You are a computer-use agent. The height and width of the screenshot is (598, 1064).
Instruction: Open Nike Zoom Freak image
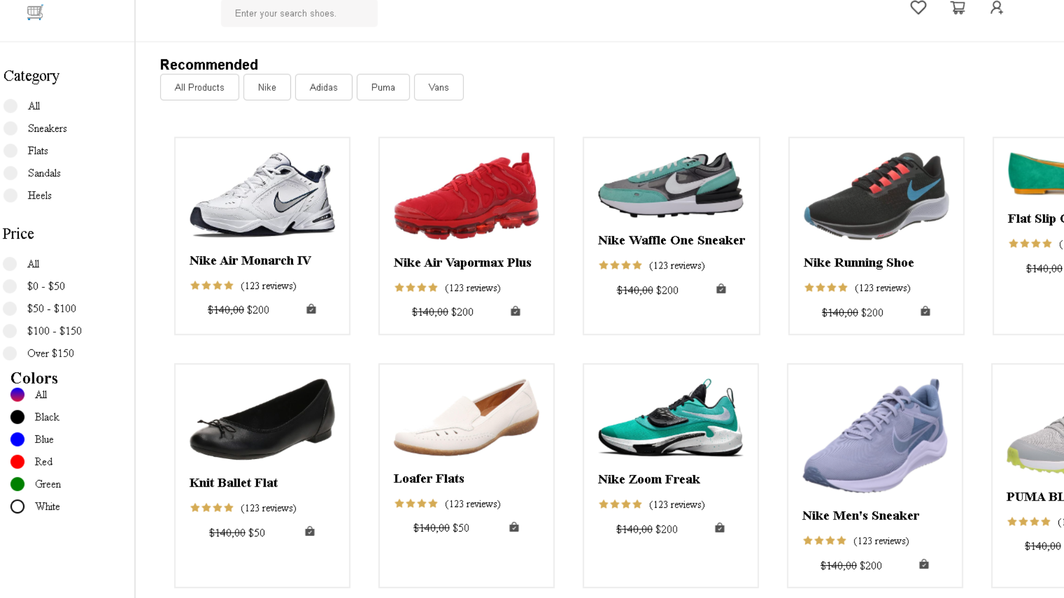click(671, 417)
